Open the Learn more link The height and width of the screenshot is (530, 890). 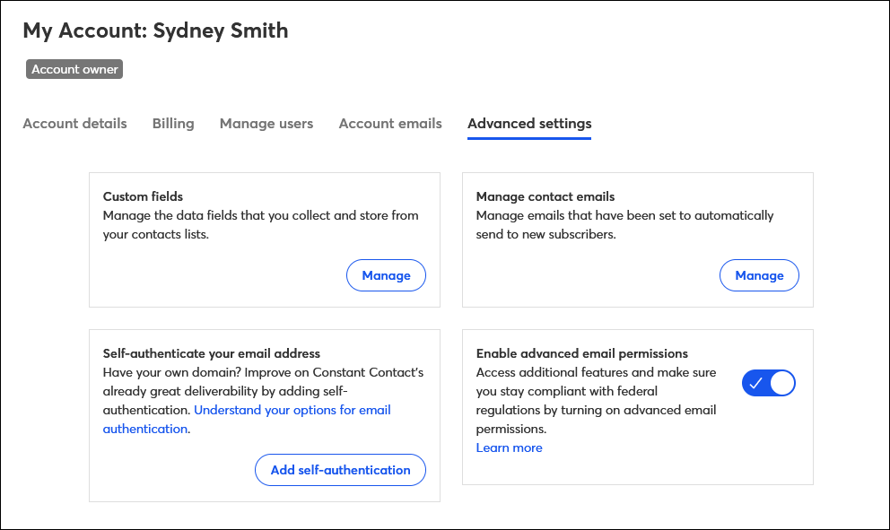pyautogui.click(x=509, y=447)
